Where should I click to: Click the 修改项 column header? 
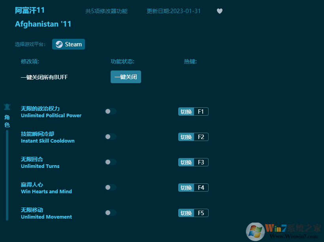click(x=30, y=61)
